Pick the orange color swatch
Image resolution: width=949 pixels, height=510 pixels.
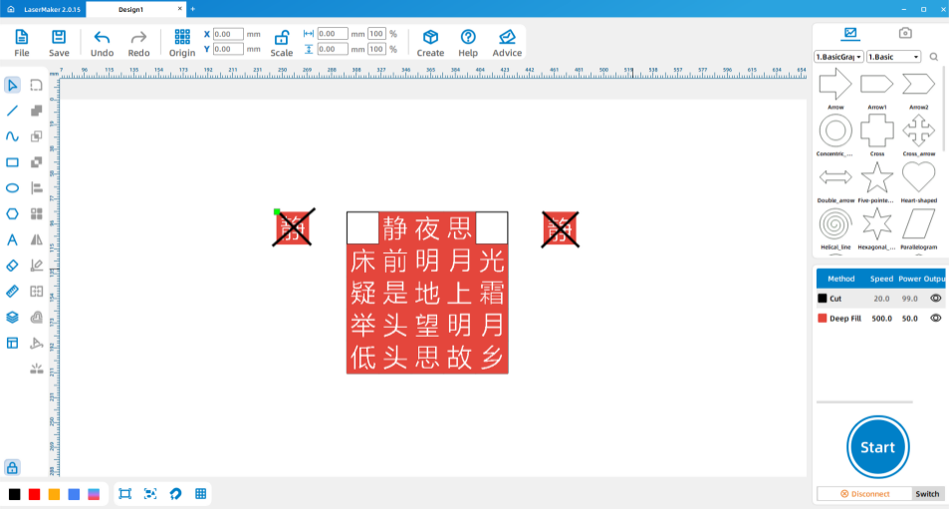54,494
